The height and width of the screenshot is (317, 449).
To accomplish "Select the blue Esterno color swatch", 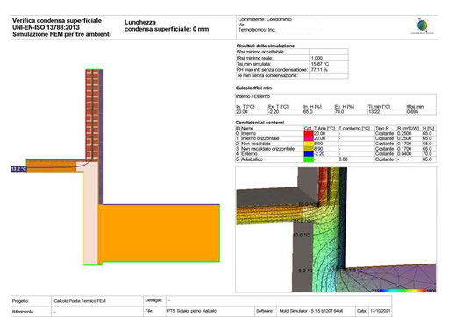I will [309, 154].
